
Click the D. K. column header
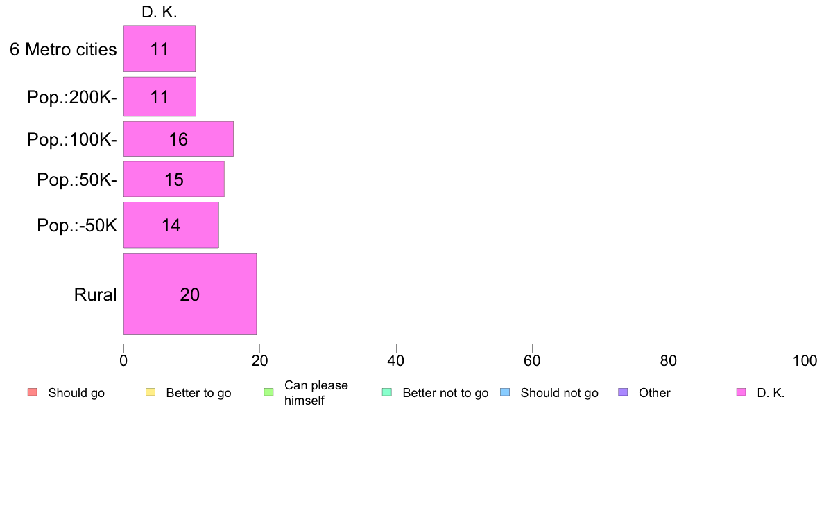[x=160, y=12]
